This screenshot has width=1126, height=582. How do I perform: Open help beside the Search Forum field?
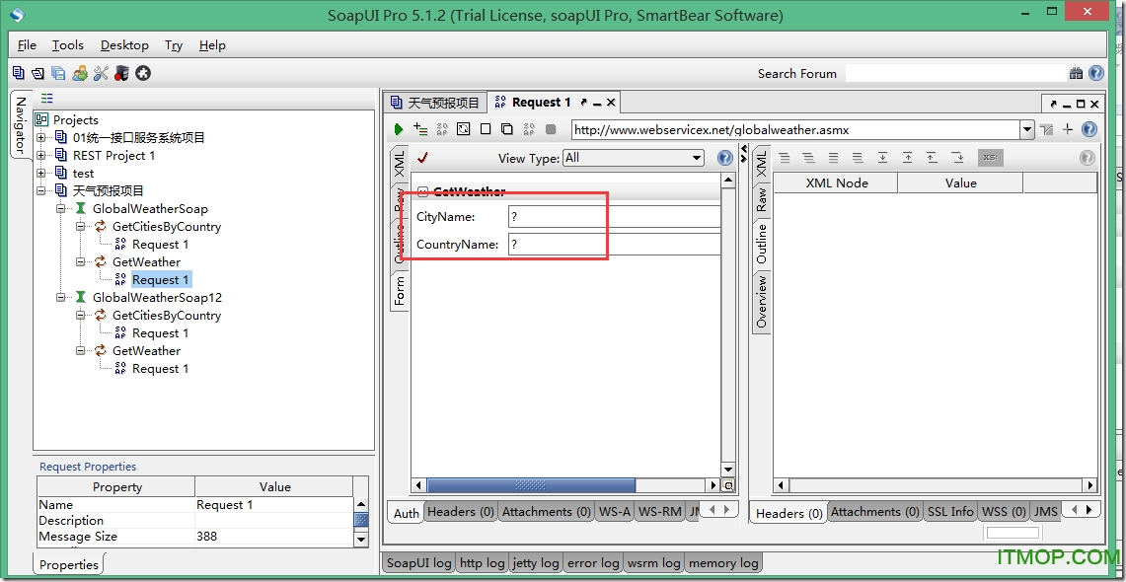pyautogui.click(x=1095, y=72)
